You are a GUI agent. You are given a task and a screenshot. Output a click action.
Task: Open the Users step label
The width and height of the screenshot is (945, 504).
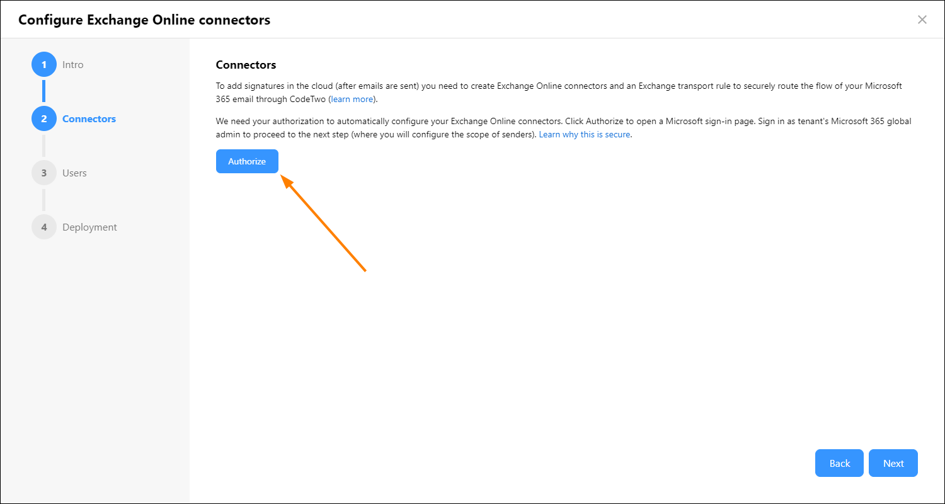point(74,173)
